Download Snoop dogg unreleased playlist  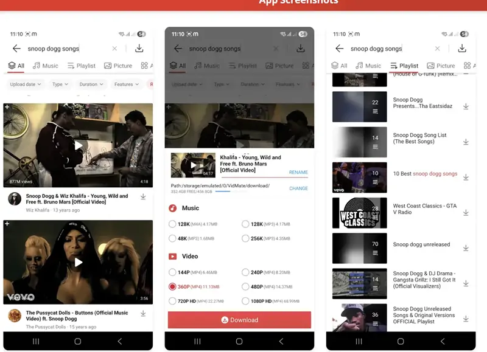click(466, 248)
